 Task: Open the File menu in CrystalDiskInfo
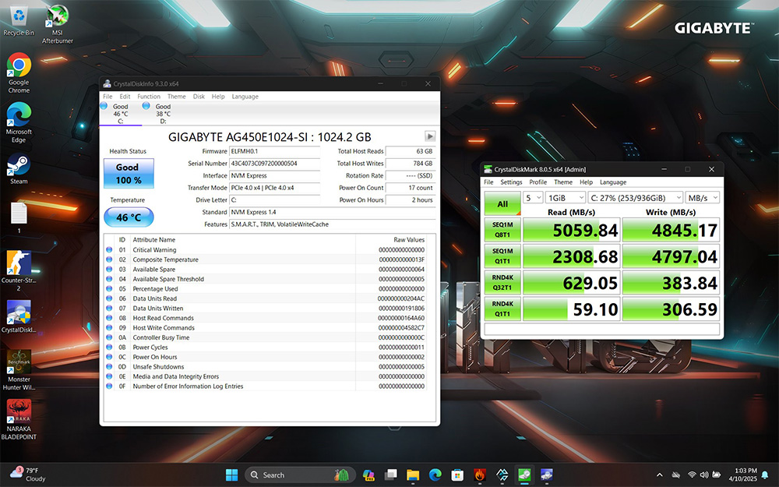click(x=108, y=97)
